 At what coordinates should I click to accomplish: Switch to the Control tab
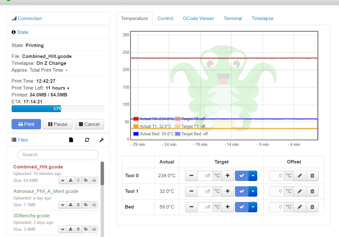[165, 18]
